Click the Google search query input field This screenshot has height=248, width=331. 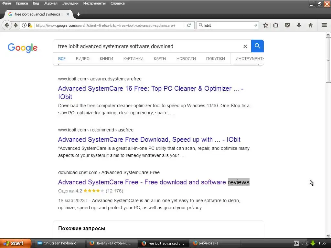148,46
